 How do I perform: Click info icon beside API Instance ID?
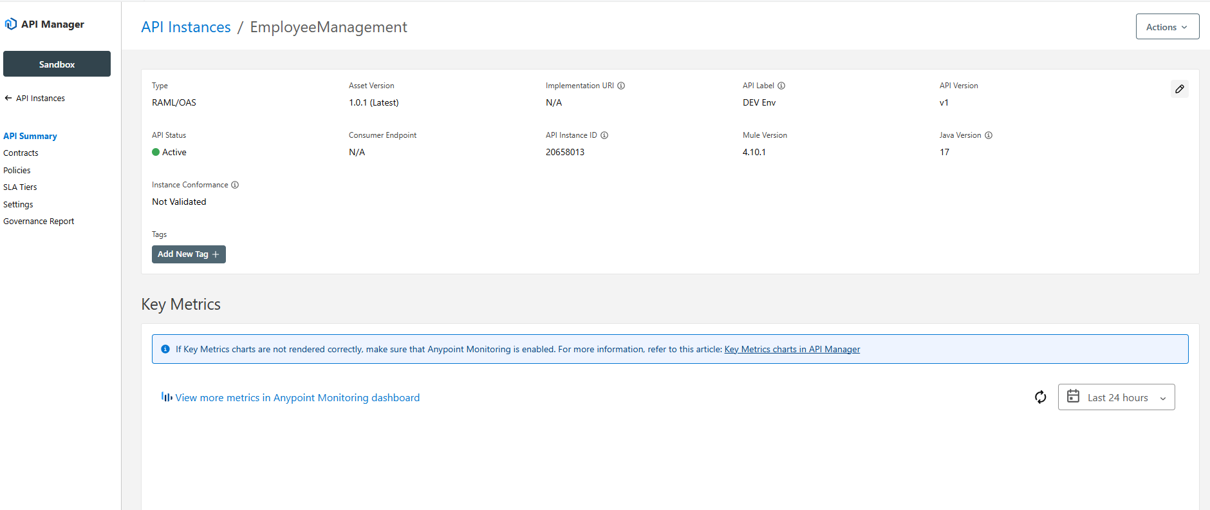[x=604, y=135]
